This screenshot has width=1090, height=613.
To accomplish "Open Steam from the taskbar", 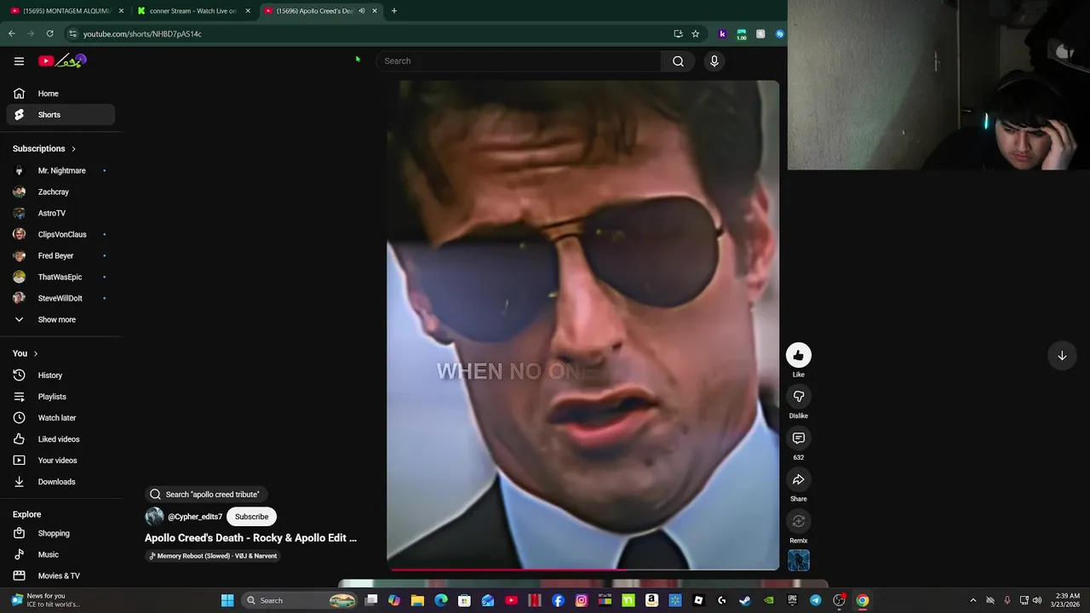I will coord(745,600).
